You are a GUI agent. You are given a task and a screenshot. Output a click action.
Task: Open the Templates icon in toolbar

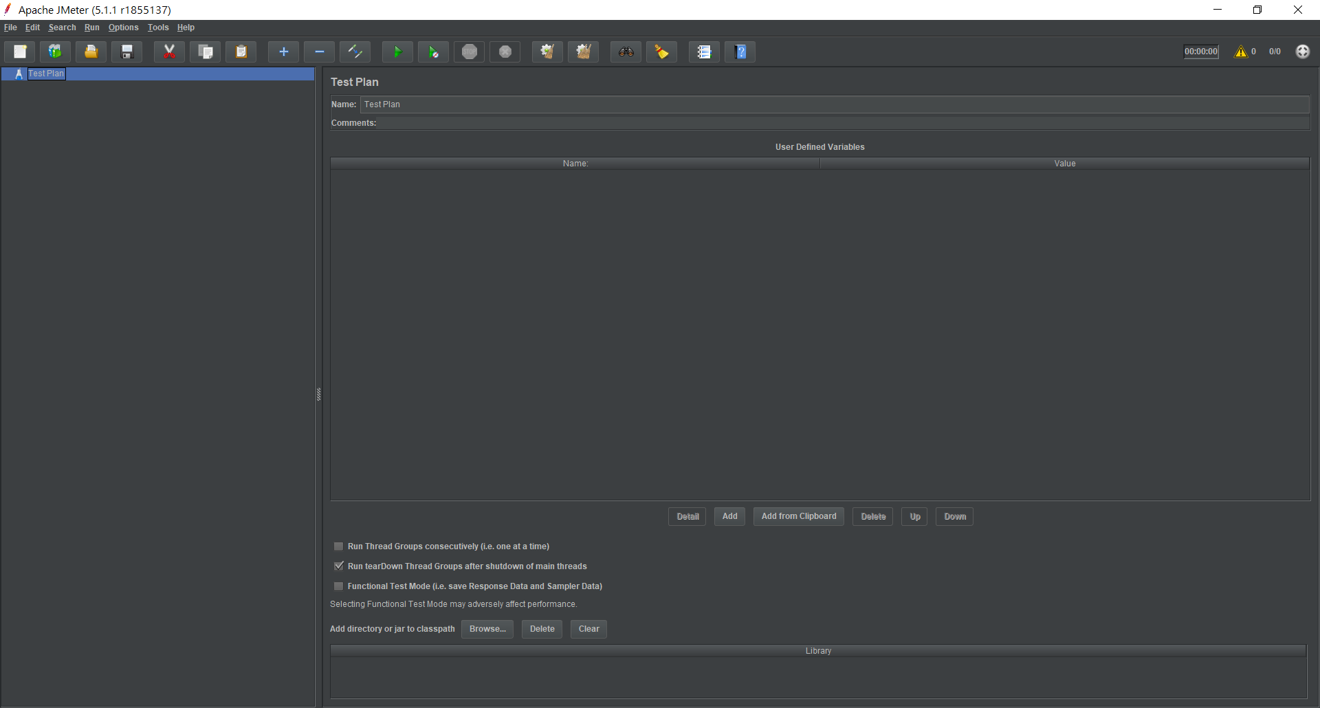click(55, 52)
